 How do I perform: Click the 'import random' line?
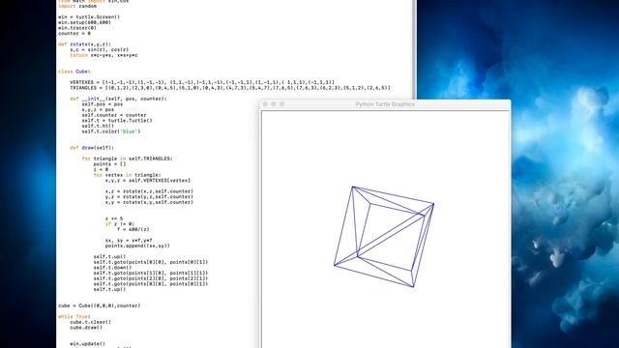[77, 7]
